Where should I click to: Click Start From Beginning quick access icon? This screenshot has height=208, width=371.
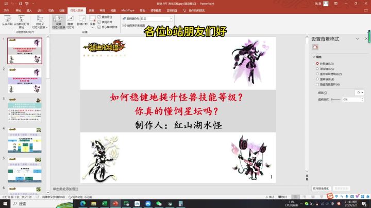tap(27, 4)
